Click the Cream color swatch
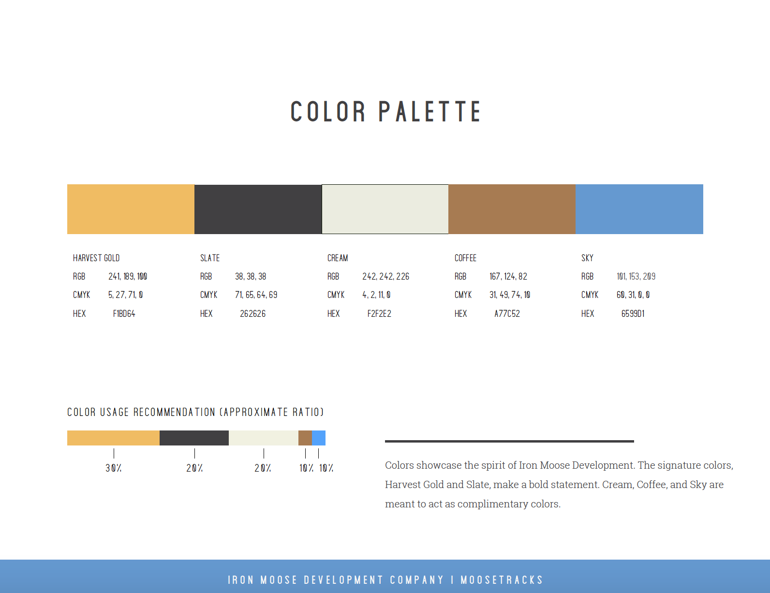770x593 pixels. click(385, 209)
